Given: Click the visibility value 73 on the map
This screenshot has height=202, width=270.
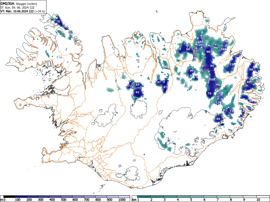Looking at the screenshot, I should click(x=130, y=86).
